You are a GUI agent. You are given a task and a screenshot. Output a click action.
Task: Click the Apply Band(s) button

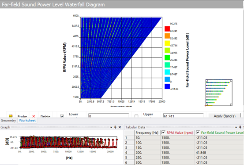225,116
